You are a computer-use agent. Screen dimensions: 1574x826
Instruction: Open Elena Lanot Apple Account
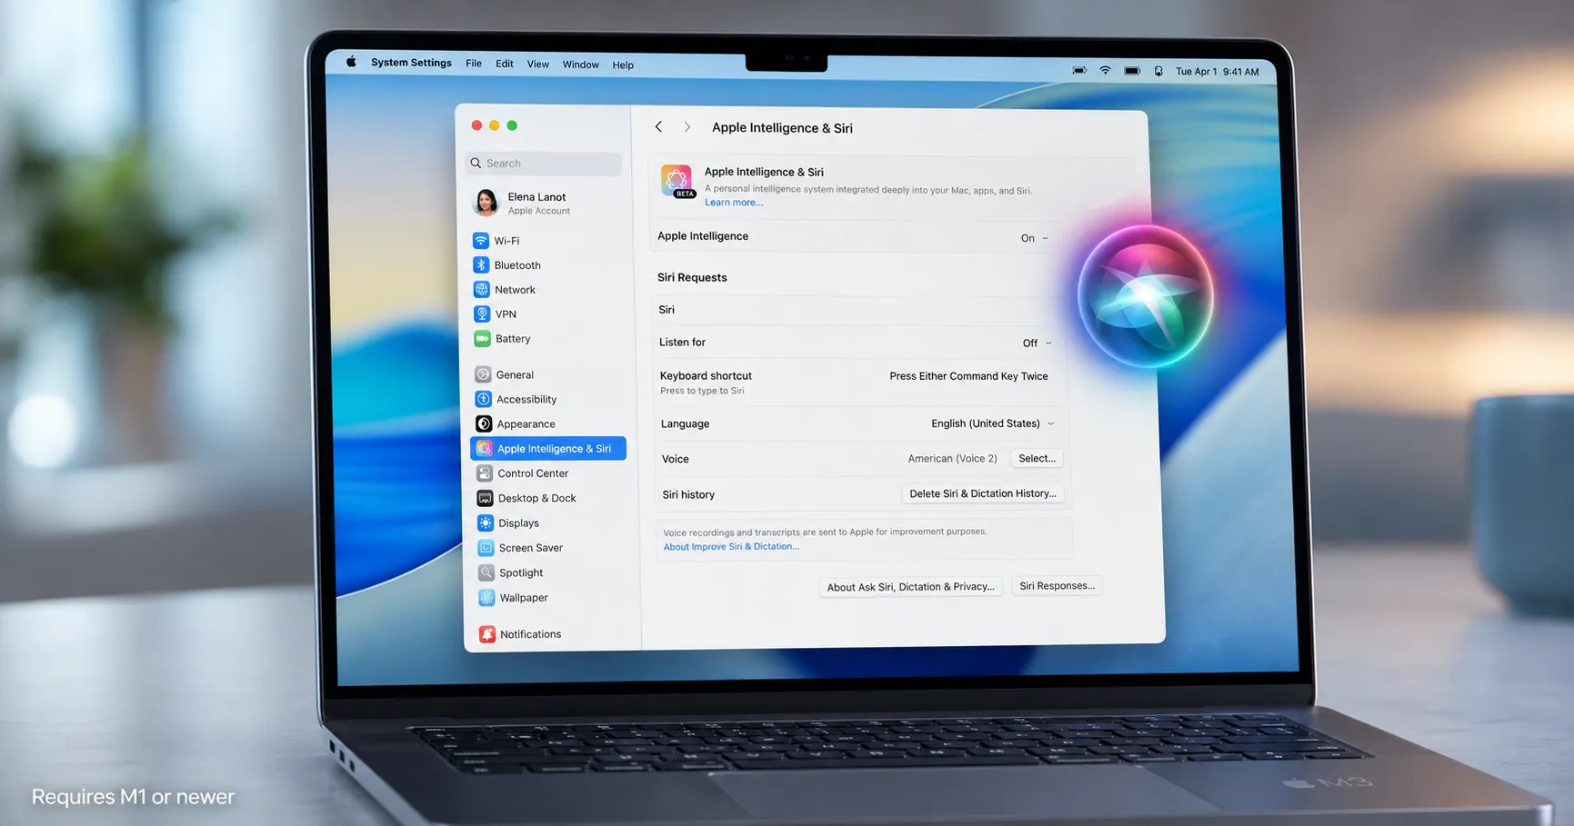tap(522, 203)
